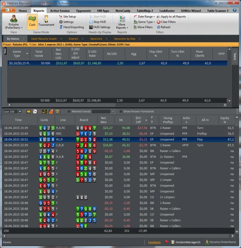Screen dimensions: 241x248
Task: Open the Pylusha (PokerStars) hero selector
Action: 14,22
